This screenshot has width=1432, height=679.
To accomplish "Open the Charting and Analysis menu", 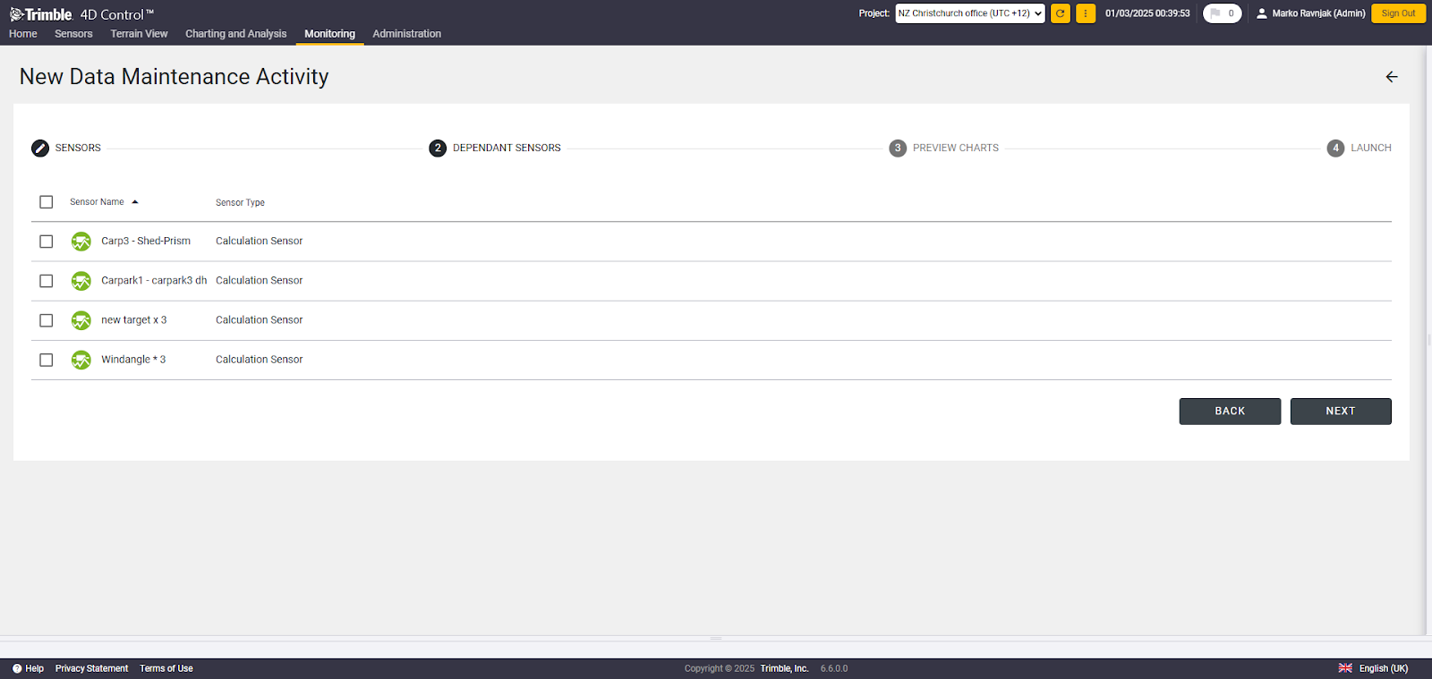I will 236,34.
